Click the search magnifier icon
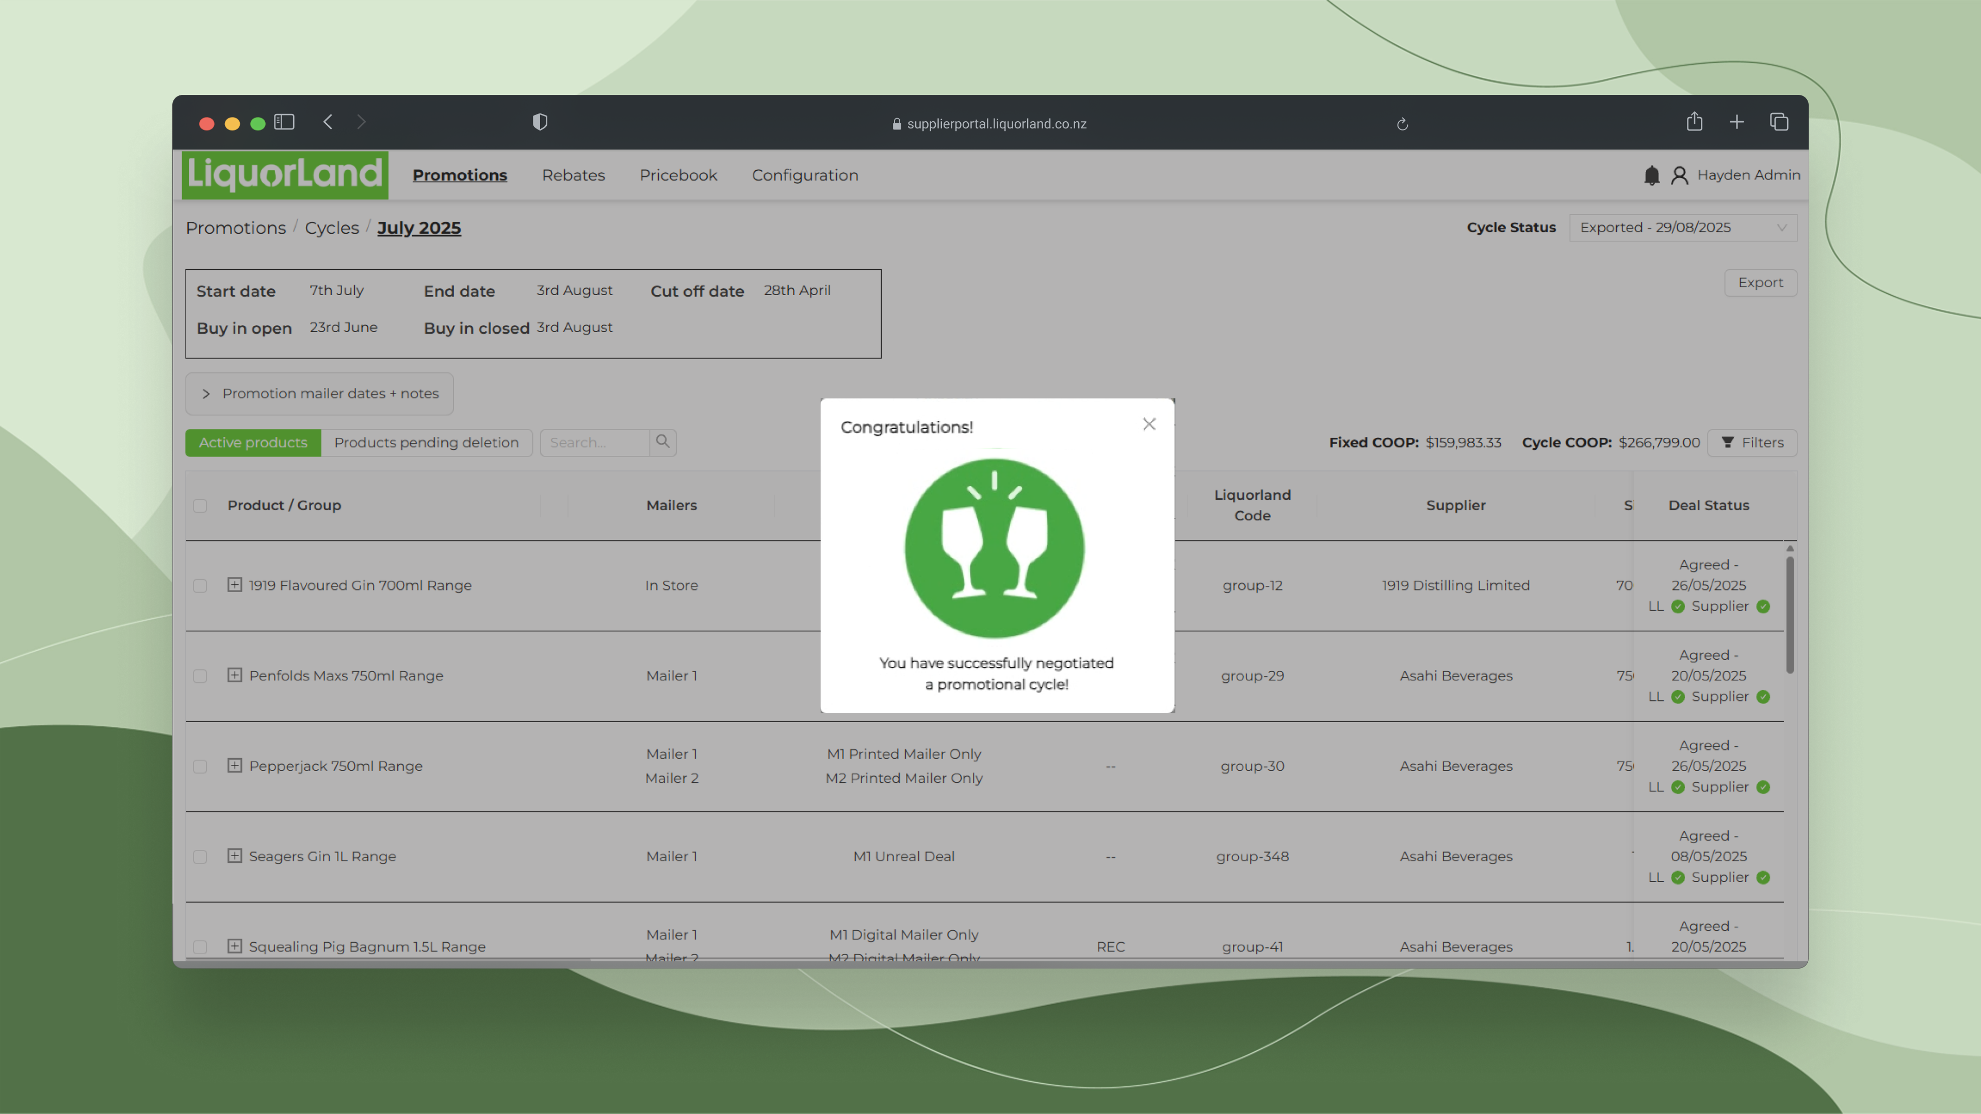The width and height of the screenshot is (1981, 1114). 663,442
